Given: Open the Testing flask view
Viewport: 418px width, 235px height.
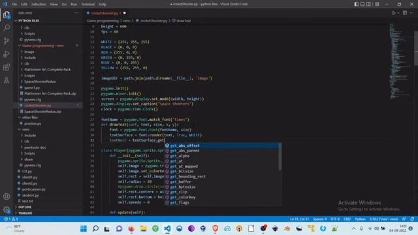Looking at the screenshot, I should click(7, 80).
